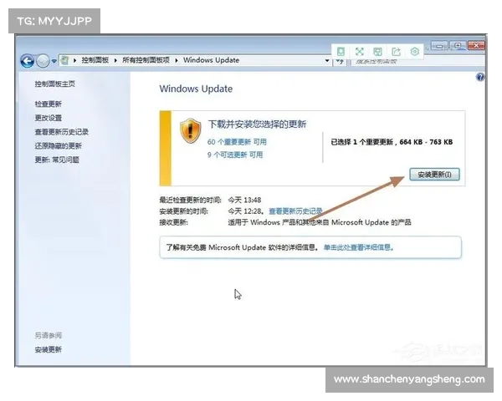Expand arrow before 控制面板 breadcrumb
Screen dimensions: 502x401
point(75,60)
